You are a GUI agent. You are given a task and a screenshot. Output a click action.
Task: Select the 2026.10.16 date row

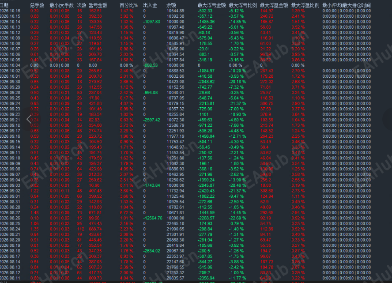pyautogui.click(x=185, y=11)
